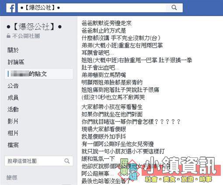Image resolution: width=223 pixels, height=185 pixels.
Task: Click the Facebook logo icon
Action: point(11,8)
